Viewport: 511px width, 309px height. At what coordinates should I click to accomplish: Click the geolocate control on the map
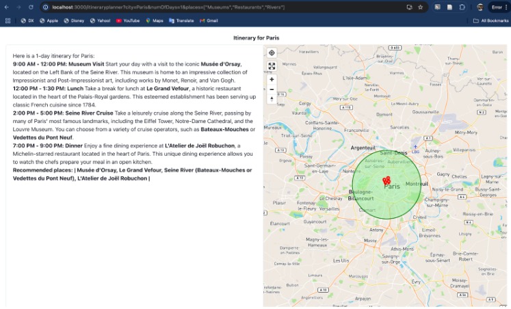point(272,53)
